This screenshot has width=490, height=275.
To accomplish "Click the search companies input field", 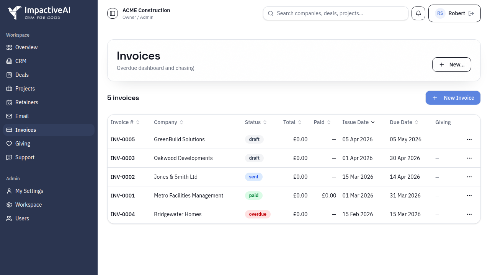I will tap(336, 13).
